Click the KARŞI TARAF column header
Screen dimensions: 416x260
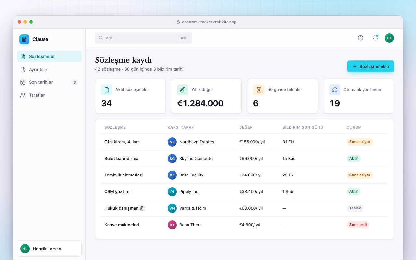[x=181, y=127]
